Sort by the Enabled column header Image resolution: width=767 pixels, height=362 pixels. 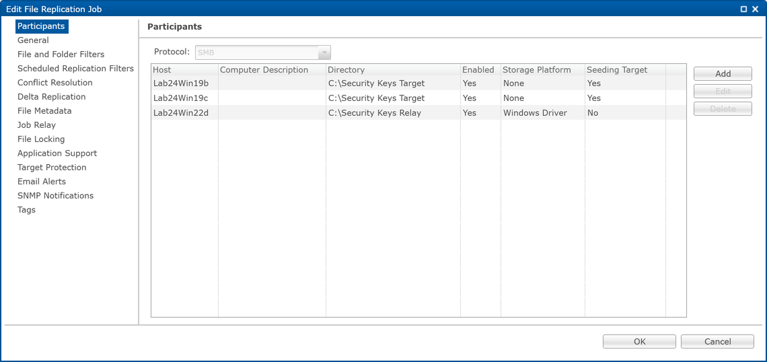click(480, 70)
